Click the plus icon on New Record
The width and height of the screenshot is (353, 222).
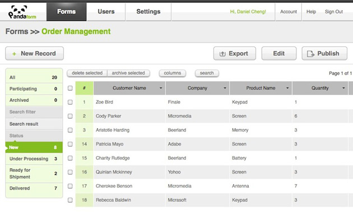[14, 54]
